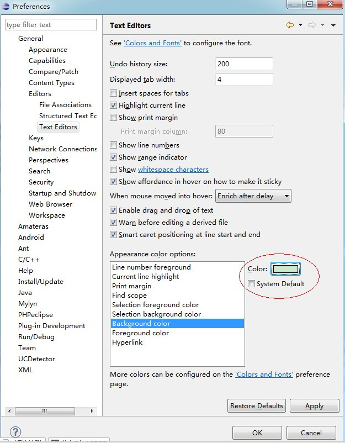Click the tree scrollbar left arrow
Image resolution: width=345 pixels, height=443 pixels.
pos(9,412)
